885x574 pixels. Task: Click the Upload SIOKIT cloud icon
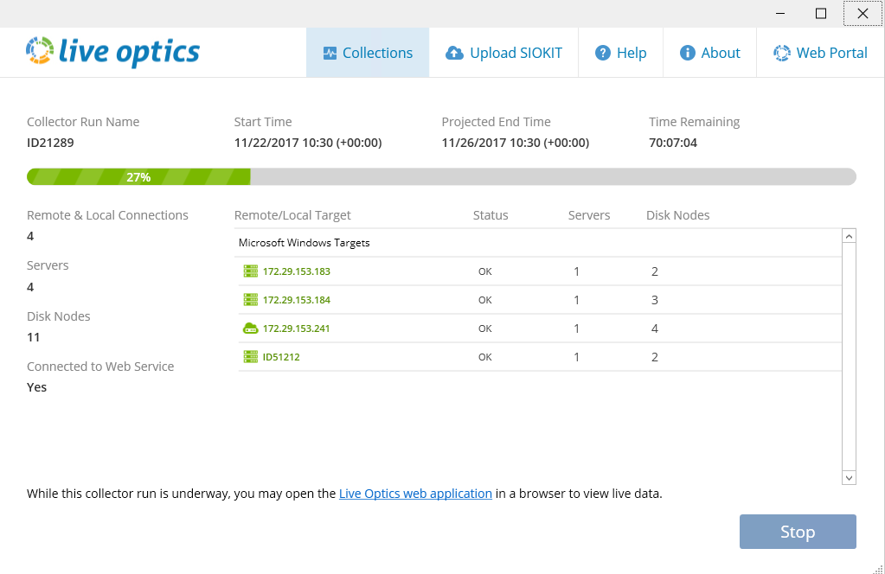(454, 53)
